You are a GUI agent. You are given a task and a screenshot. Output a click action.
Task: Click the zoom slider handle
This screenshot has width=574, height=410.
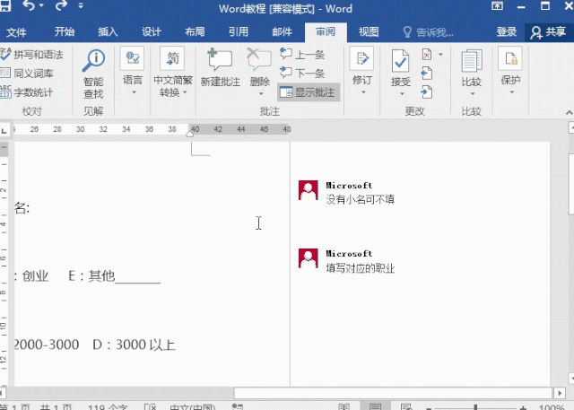click(x=475, y=407)
